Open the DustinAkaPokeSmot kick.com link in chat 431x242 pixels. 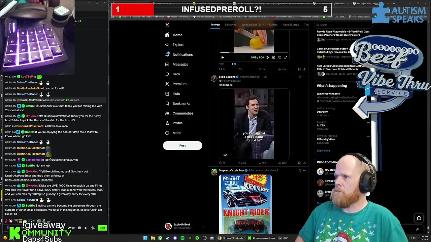click(29, 180)
